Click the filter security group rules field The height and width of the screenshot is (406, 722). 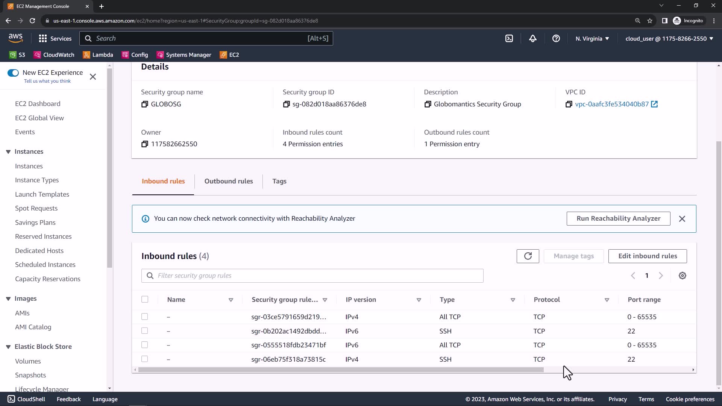click(x=312, y=276)
